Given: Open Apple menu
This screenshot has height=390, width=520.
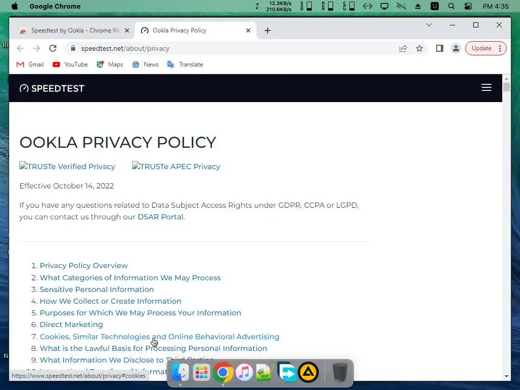Looking at the screenshot, I should [15, 6].
